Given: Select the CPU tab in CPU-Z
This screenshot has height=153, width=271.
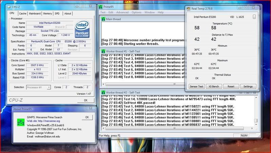Looking at the screenshot, I should pyautogui.click(x=12, y=13).
